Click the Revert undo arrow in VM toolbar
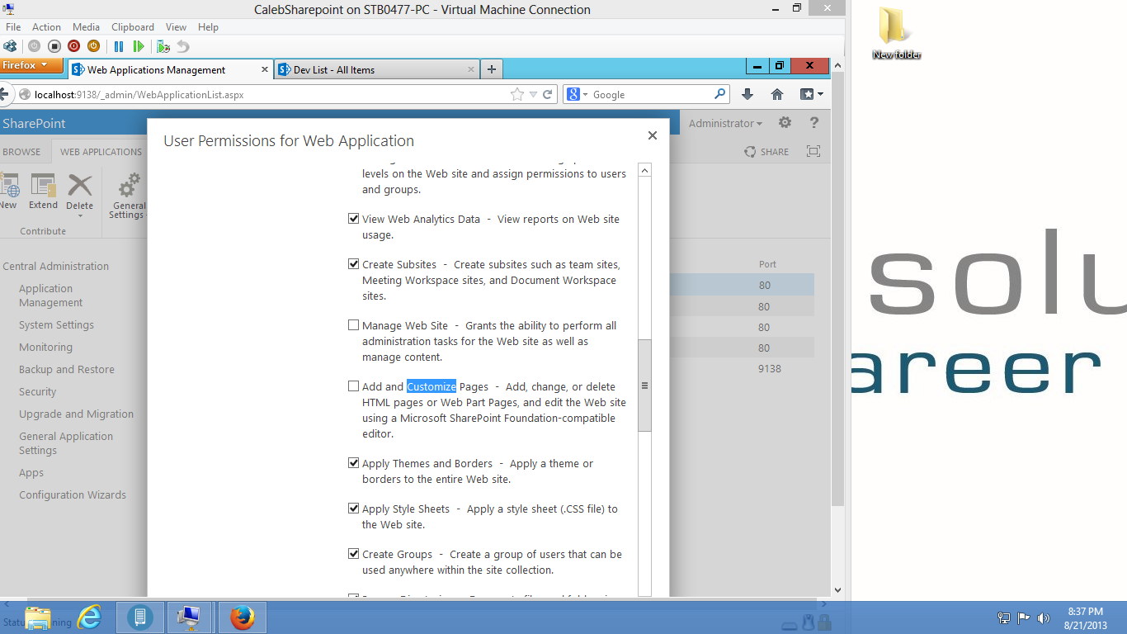 click(182, 47)
